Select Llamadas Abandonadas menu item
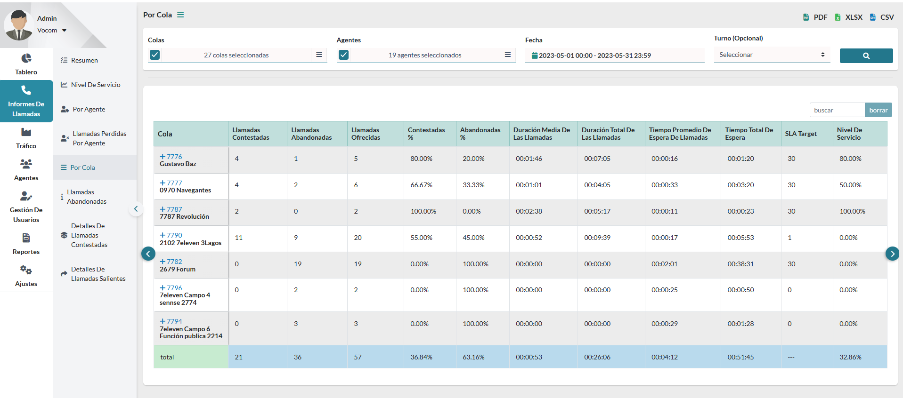Viewport: 903px width, 398px height. click(87, 197)
